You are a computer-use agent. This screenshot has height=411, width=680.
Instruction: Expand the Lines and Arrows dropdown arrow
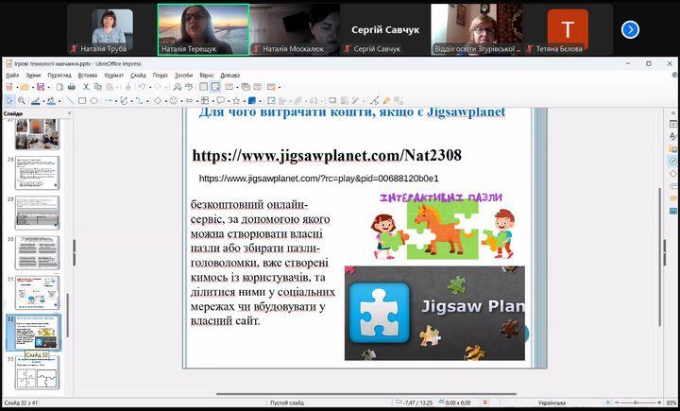click(x=116, y=101)
